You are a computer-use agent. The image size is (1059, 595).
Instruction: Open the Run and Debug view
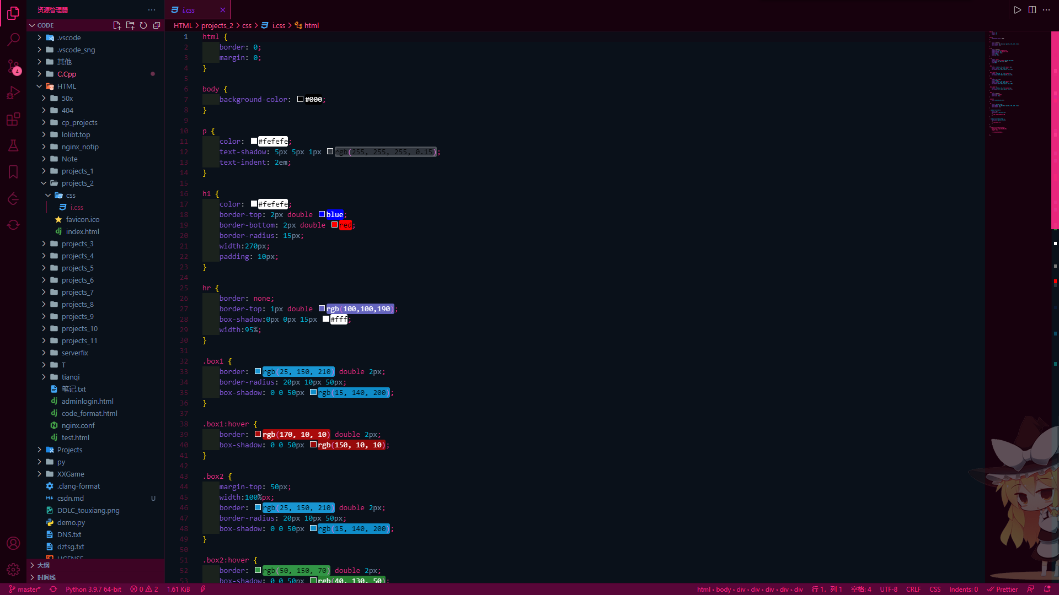[x=13, y=93]
